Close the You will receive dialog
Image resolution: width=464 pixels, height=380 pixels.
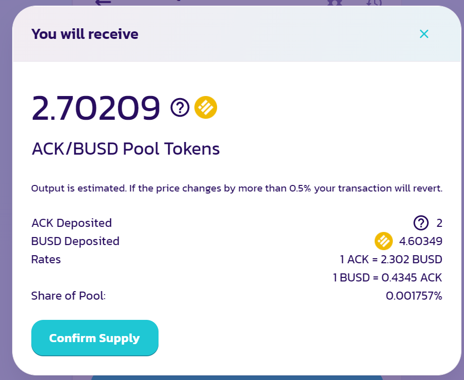pos(424,34)
